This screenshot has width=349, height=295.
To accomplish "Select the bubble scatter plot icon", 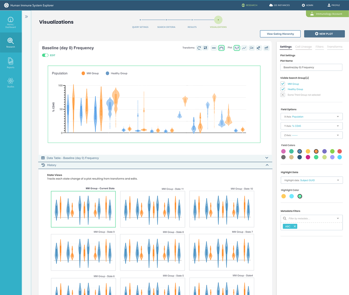I will [259, 48].
